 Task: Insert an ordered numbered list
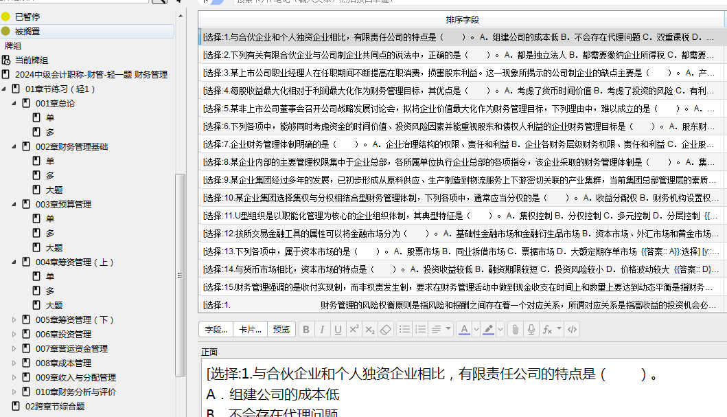421,329
